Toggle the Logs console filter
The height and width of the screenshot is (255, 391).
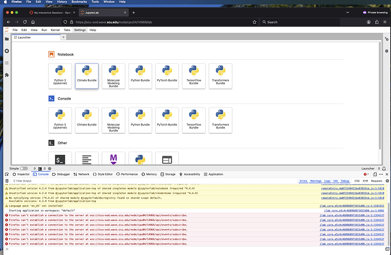click(327, 181)
